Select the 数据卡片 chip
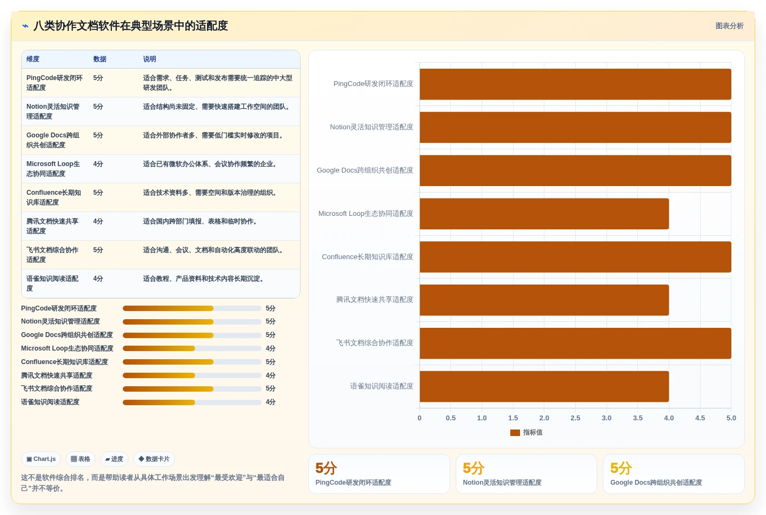Image resolution: width=766 pixels, height=515 pixels. (154, 459)
